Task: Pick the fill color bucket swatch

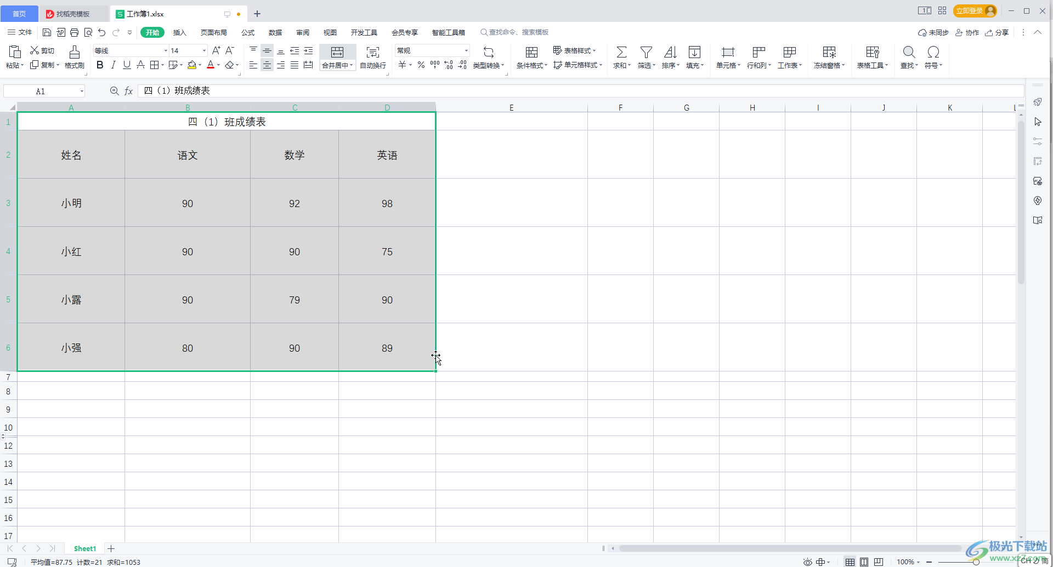Action: pyautogui.click(x=192, y=65)
